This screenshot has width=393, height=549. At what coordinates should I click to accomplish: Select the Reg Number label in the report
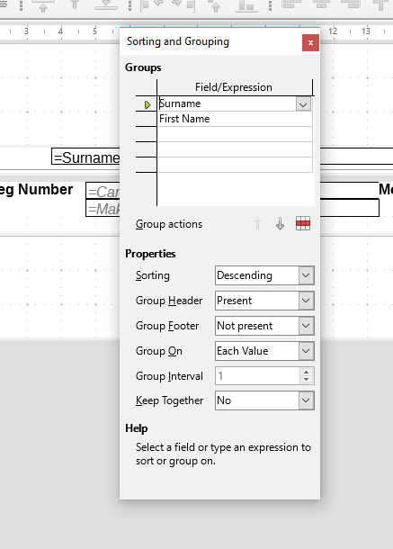tap(36, 189)
